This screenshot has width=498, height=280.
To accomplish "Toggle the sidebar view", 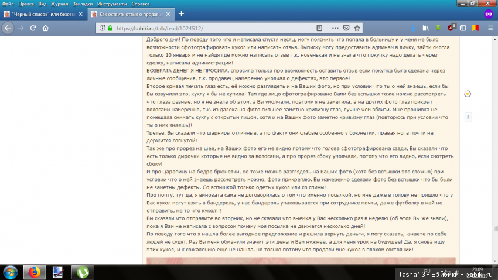I will 463,28.
